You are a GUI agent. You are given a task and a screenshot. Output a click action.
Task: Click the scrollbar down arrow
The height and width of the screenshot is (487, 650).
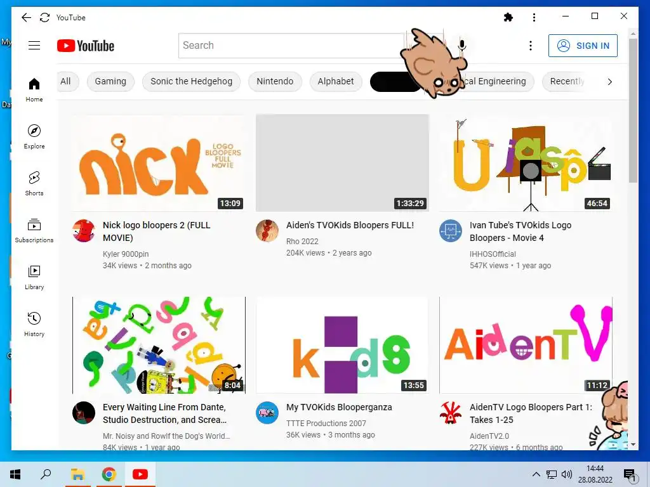pyautogui.click(x=633, y=445)
